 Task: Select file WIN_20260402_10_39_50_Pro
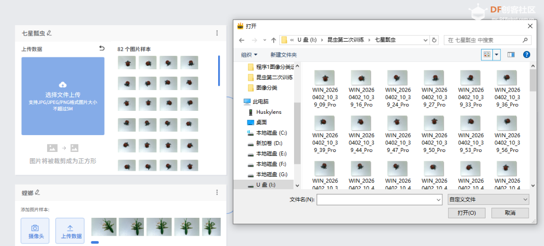coord(434,135)
